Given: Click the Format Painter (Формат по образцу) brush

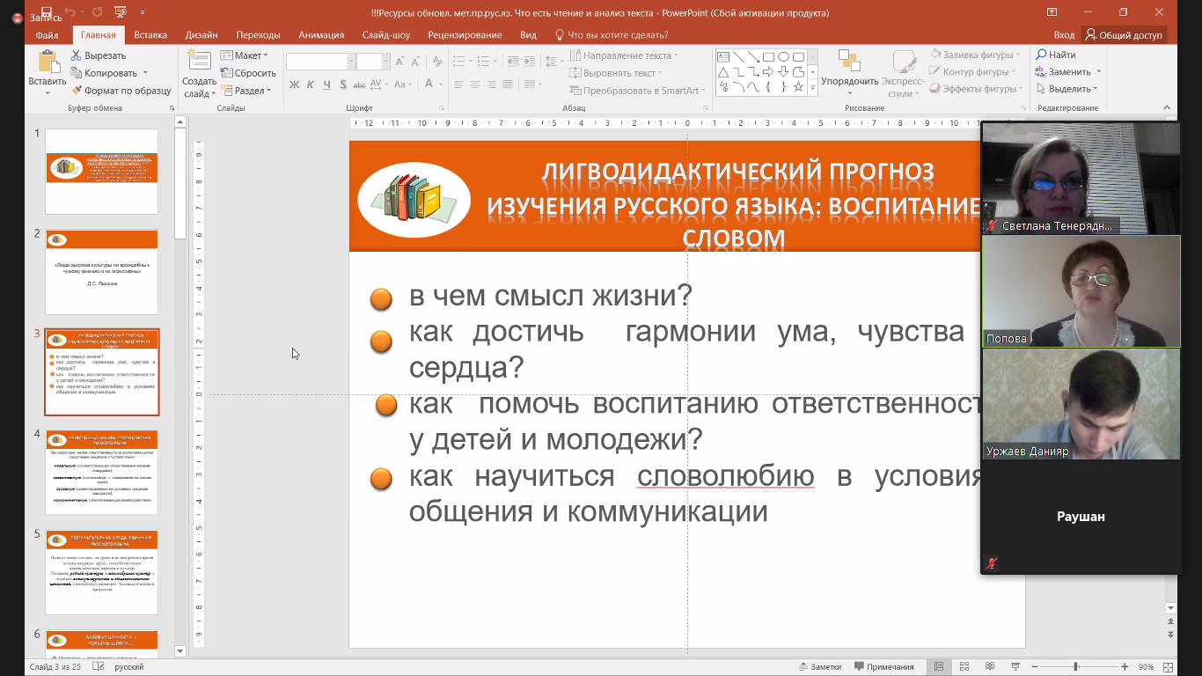Looking at the screenshot, I should (77, 91).
